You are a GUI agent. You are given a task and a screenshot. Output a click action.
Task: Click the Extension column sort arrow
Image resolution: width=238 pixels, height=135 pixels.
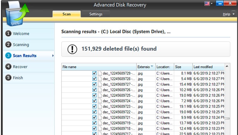(152, 67)
